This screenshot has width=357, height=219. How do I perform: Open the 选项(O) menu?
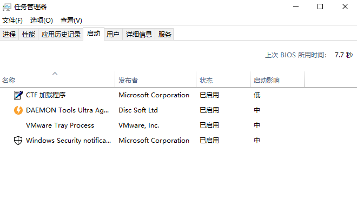(42, 21)
